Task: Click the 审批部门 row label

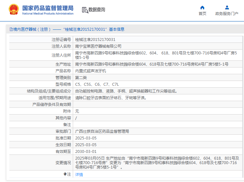Action: (x=63, y=131)
